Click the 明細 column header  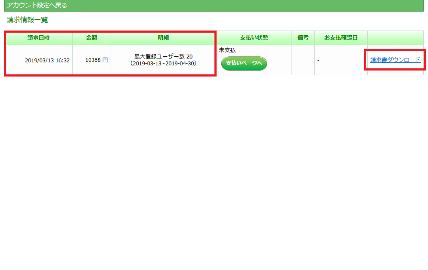(x=163, y=38)
